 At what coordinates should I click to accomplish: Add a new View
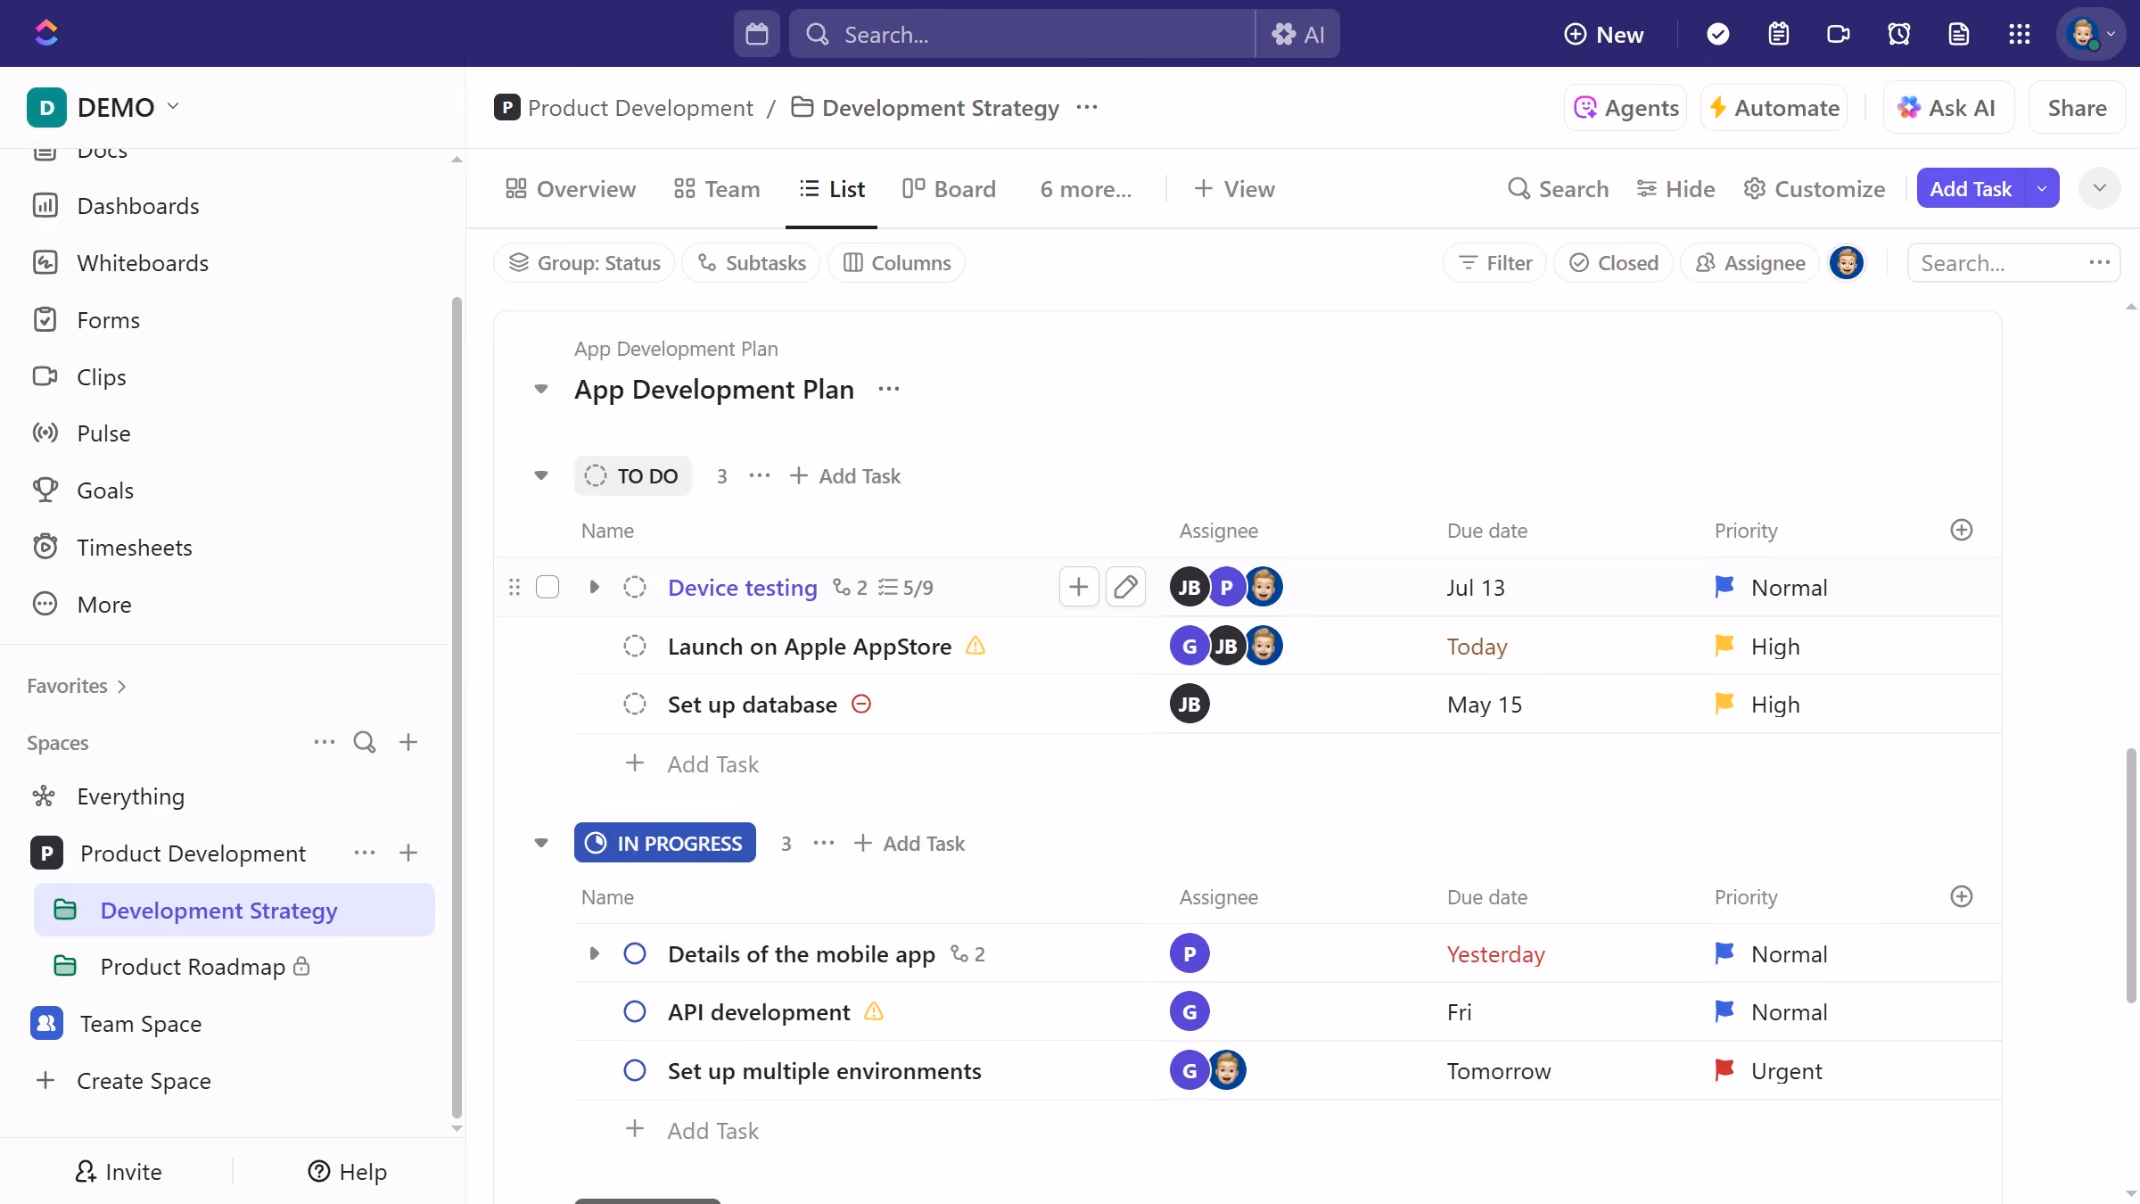1235,189
